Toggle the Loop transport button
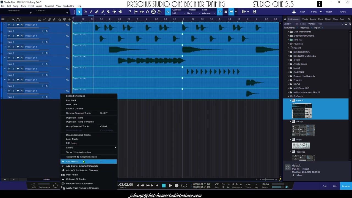352x198 pixels. (x=184, y=186)
